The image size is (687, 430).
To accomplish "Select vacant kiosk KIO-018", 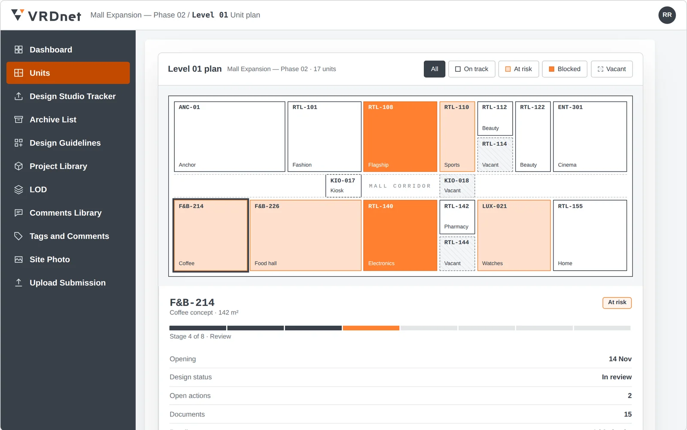I will tap(457, 186).
